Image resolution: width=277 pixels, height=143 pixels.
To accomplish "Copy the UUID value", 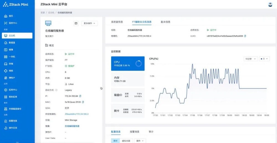I will click(x=245, y=36).
